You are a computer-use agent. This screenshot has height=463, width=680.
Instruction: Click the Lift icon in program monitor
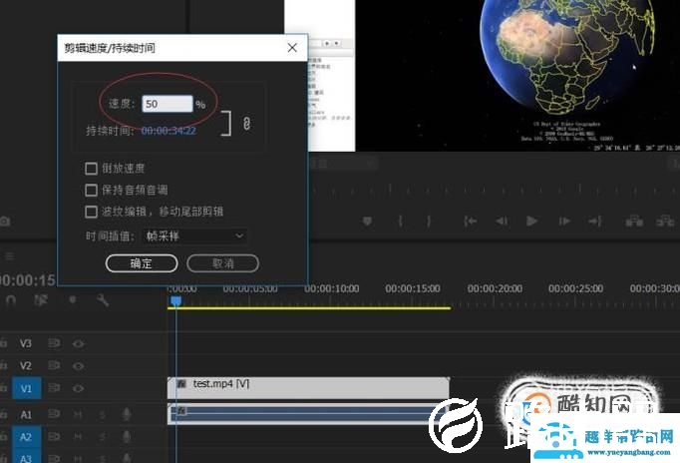point(634,222)
